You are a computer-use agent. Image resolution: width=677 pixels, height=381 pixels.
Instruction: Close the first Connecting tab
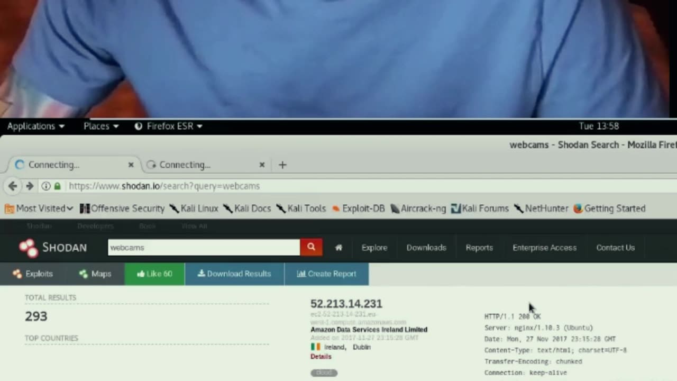[131, 165]
